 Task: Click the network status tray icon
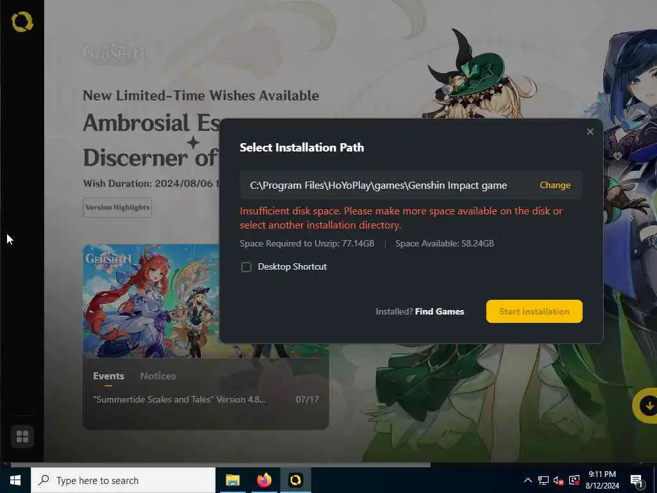(543, 481)
